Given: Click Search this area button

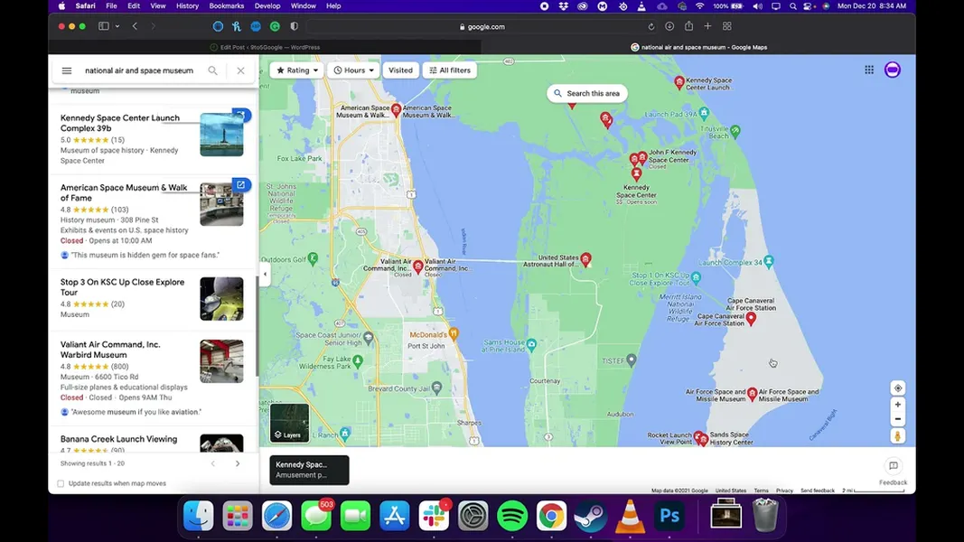Looking at the screenshot, I should (586, 93).
